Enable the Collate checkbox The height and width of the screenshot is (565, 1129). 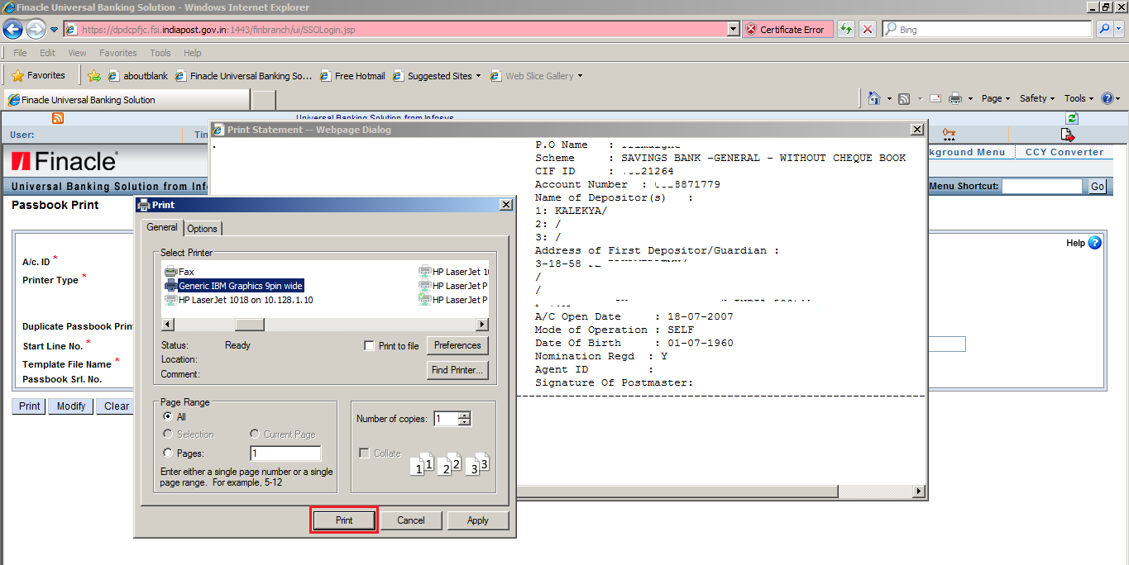click(x=364, y=453)
